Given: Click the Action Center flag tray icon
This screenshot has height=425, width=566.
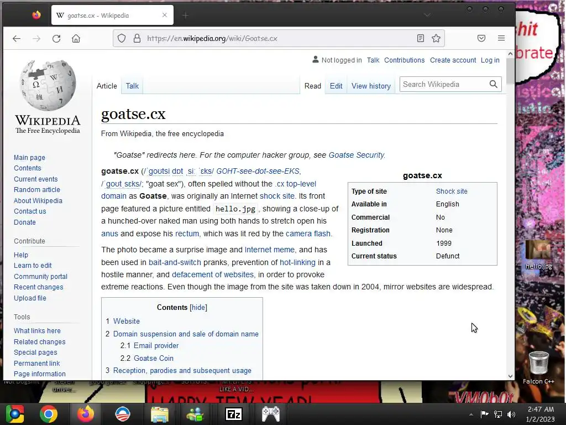Looking at the screenshot, I should tap(484, 414).
